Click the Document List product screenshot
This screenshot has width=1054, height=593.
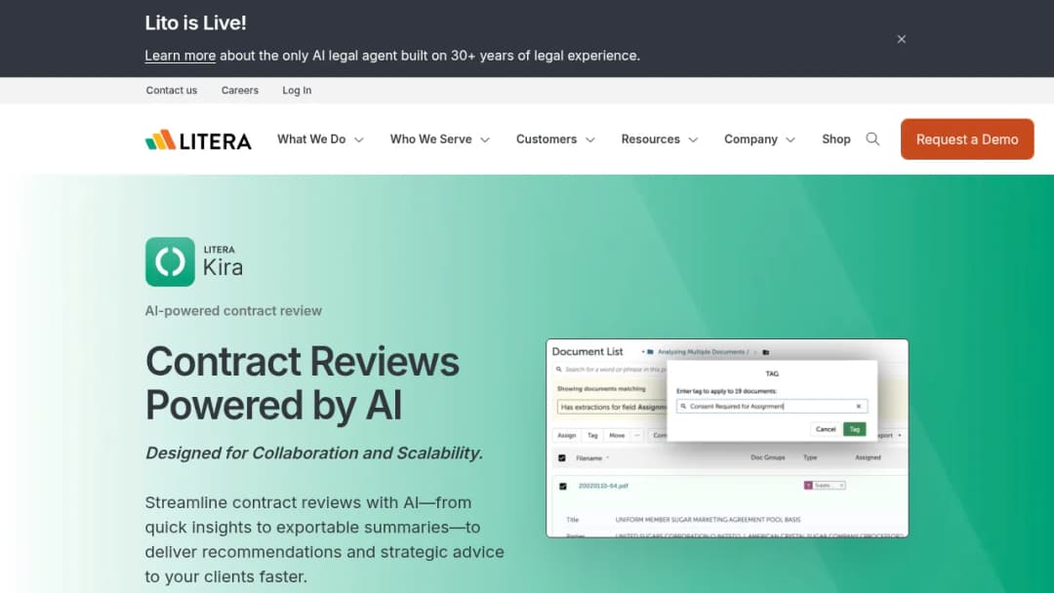coord(727,438)
